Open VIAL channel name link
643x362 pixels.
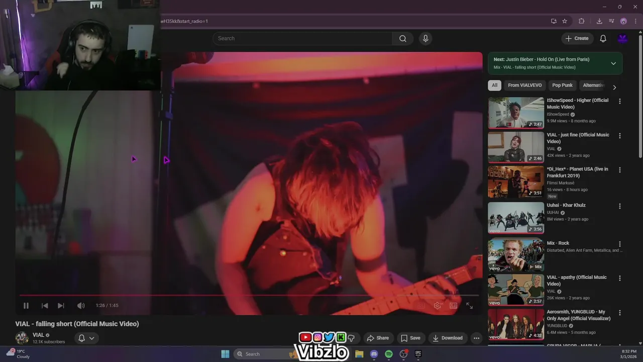tap(38, 335)
